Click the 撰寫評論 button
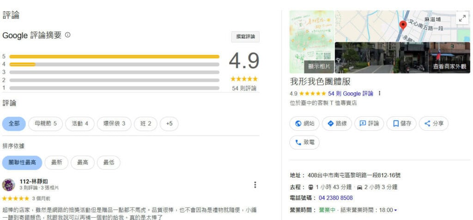This screenshot has width=473, height=220. 245,37
